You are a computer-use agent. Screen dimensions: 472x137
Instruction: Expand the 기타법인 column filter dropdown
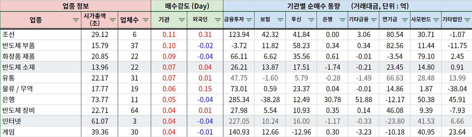click(x=467, y=20)
